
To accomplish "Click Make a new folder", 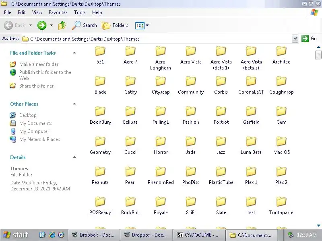I will coord(34,64).
